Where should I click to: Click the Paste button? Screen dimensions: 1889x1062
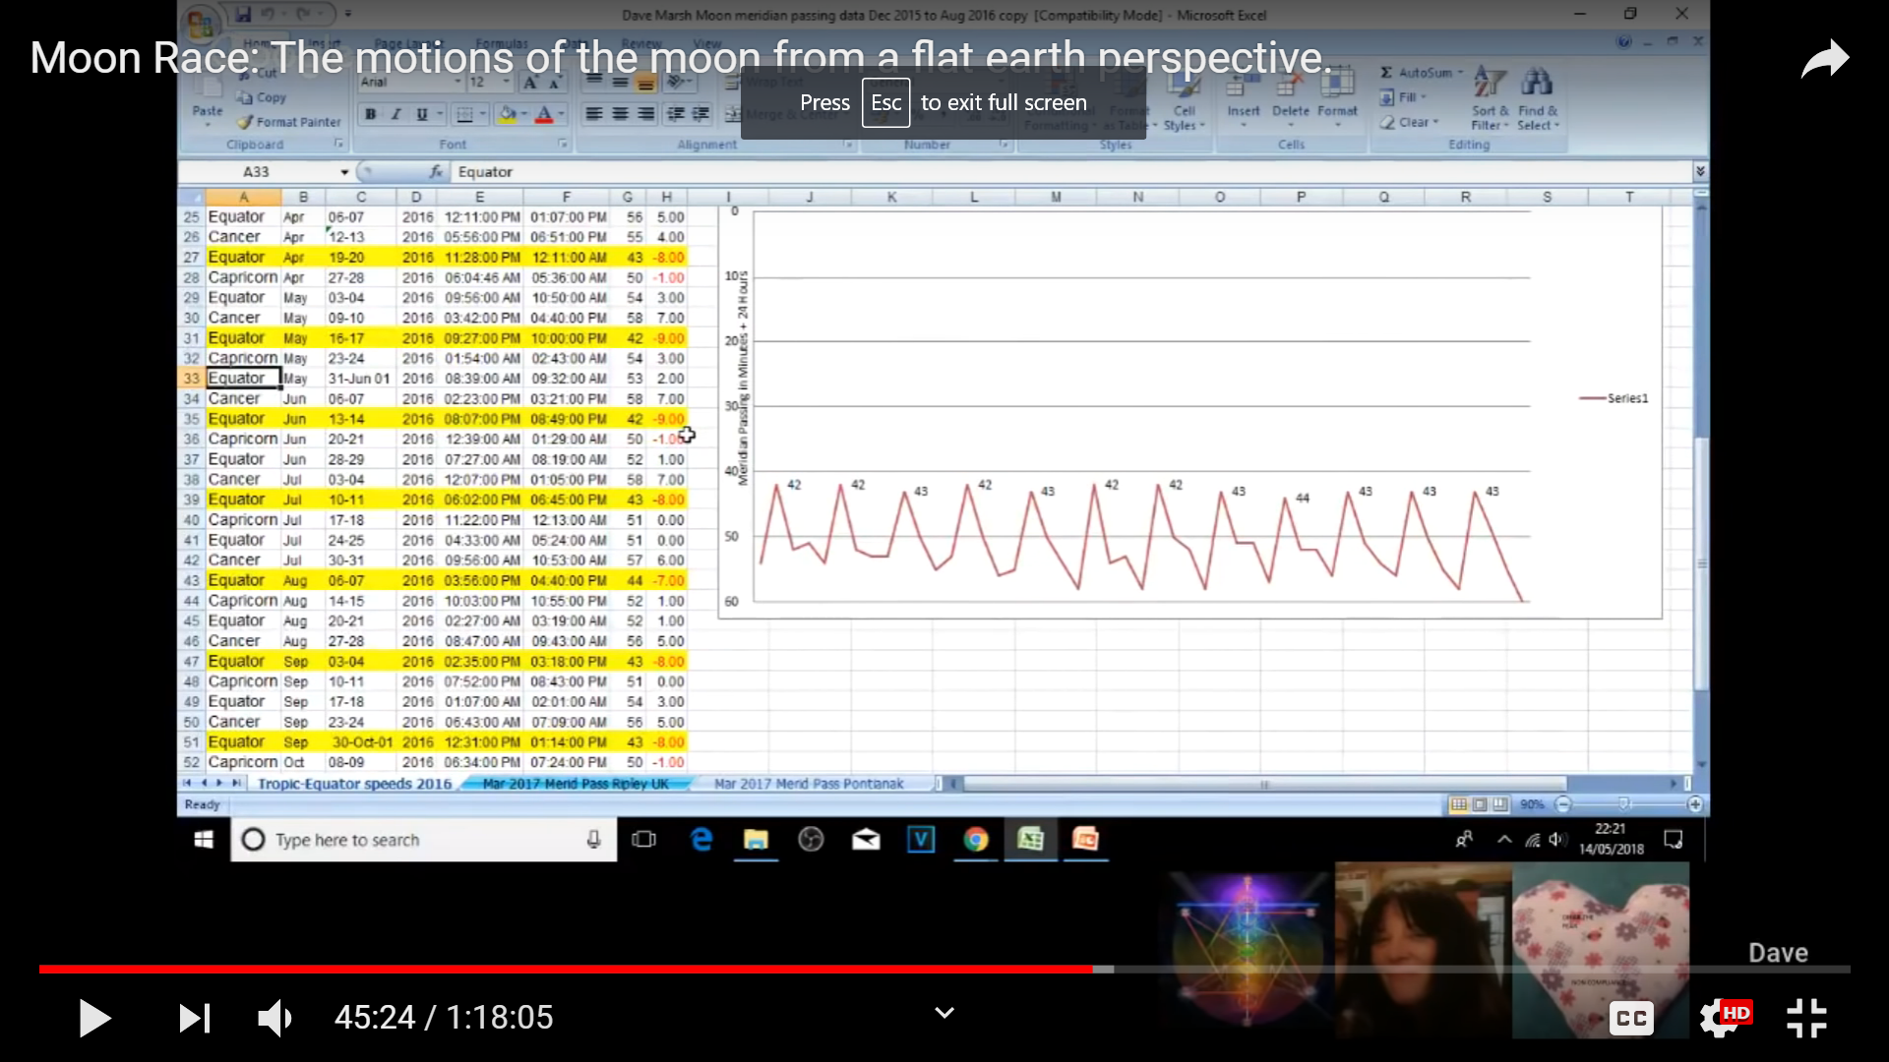pos(208,98)
